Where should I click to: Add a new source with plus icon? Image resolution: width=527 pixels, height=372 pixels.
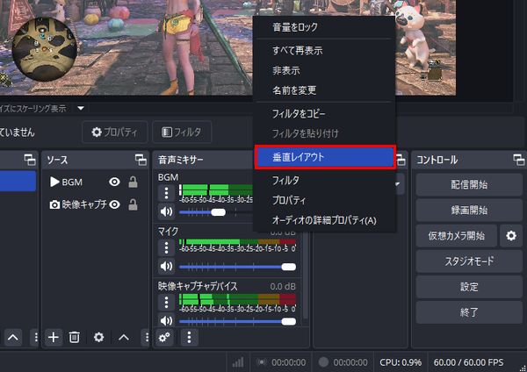54,337
